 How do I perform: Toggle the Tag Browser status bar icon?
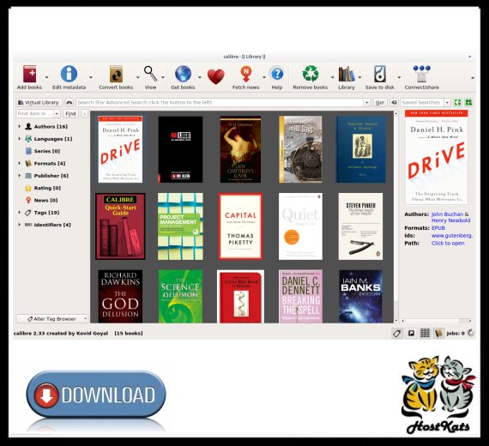click(397, 334)
